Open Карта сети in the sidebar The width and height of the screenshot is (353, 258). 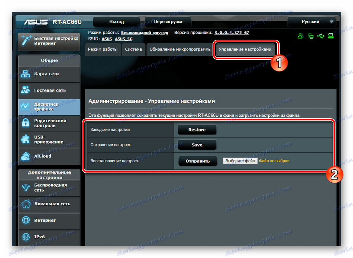(x=49, y=74)
